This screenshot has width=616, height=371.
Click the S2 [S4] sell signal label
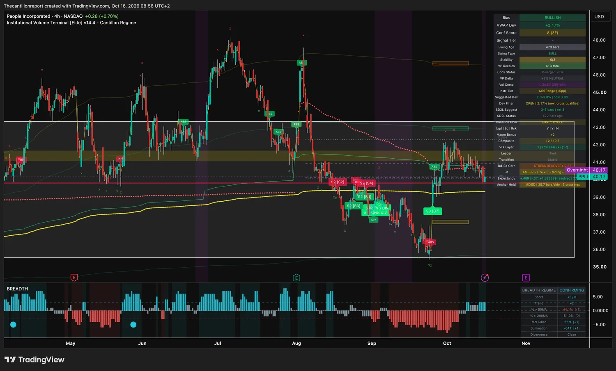(366, 183)
